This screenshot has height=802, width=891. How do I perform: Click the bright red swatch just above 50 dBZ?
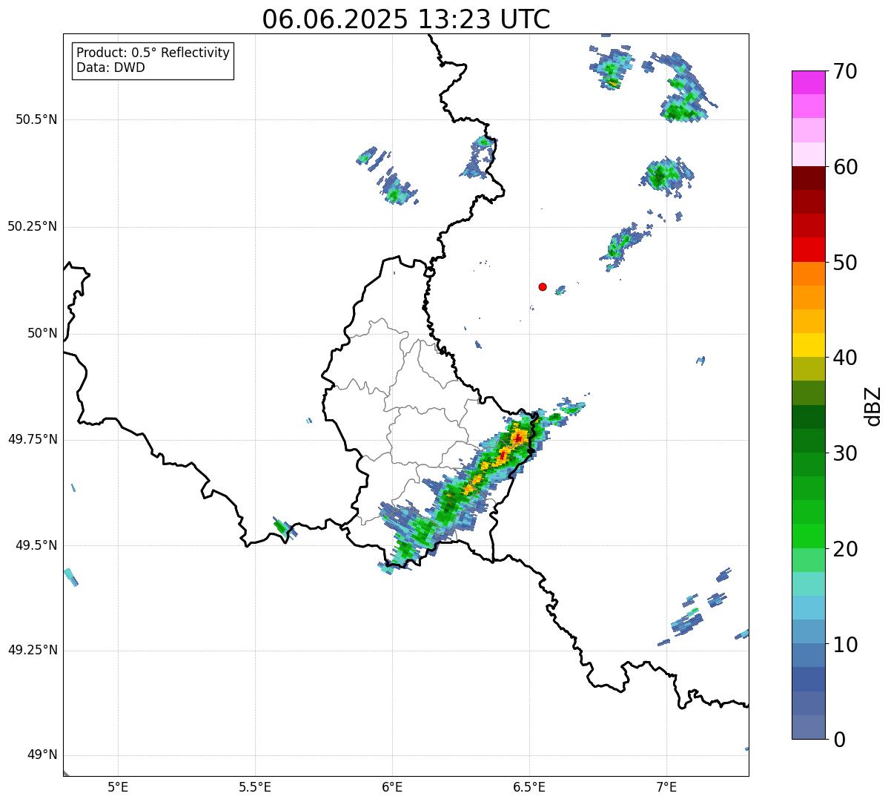pyautogui.click(x=808, y=250)
